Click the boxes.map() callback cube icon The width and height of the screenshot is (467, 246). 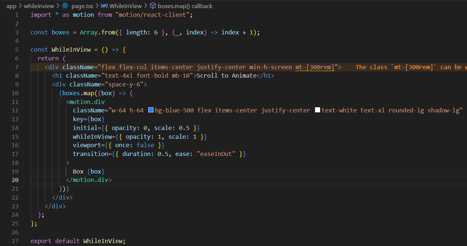click(153, 6)
